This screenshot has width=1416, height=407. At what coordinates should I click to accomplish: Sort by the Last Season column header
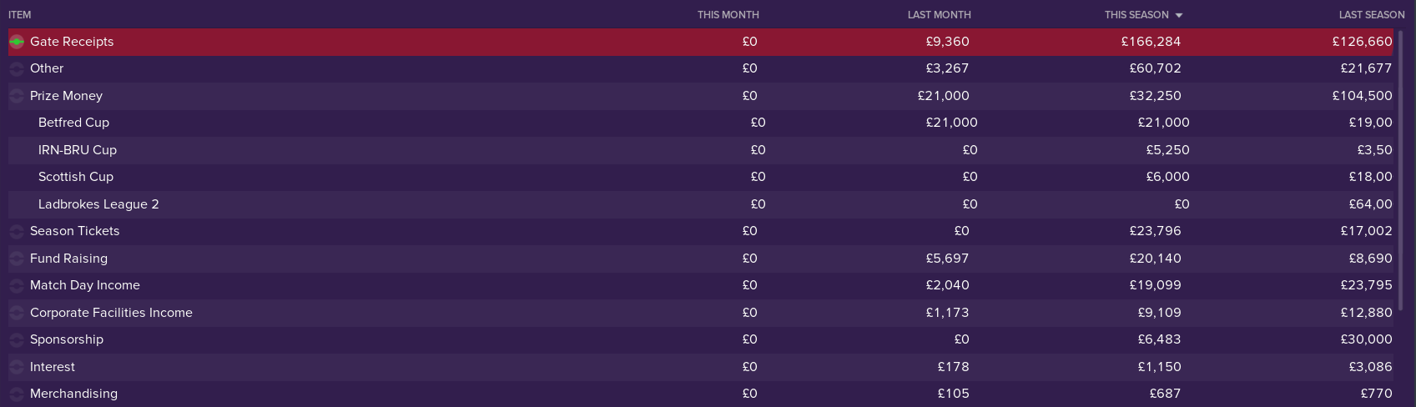(x=1371, y=15)
